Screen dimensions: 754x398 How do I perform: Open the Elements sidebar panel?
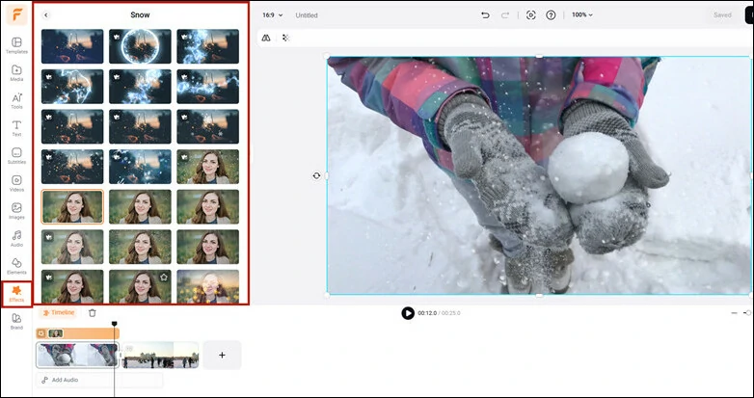pyautogui.click(x=16, y=266)
